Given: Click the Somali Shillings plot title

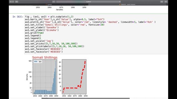Looking at the screenshot, I should point(45,57).
